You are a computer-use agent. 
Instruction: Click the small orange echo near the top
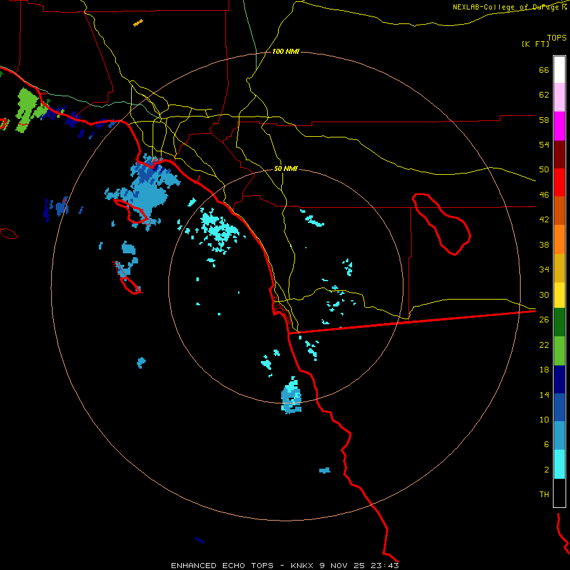(x=138, y=23)
